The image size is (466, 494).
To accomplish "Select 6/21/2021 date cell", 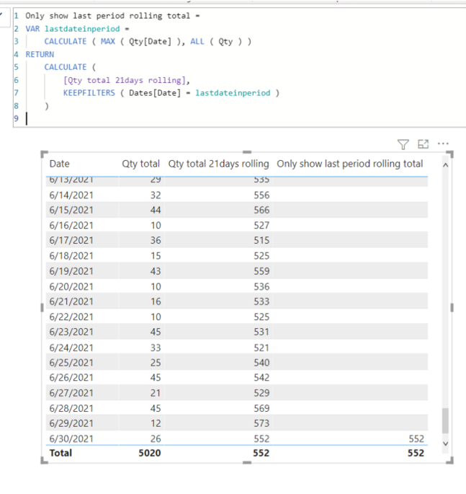I will 71,301.
